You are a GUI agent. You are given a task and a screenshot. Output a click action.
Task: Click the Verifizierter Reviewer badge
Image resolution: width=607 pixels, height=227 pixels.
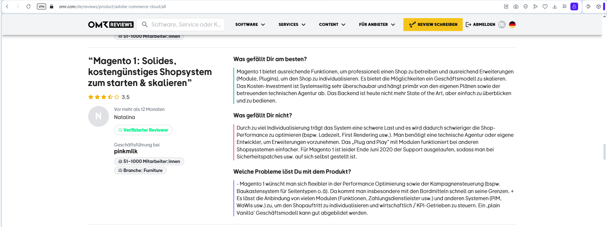[x=143, y=130]
